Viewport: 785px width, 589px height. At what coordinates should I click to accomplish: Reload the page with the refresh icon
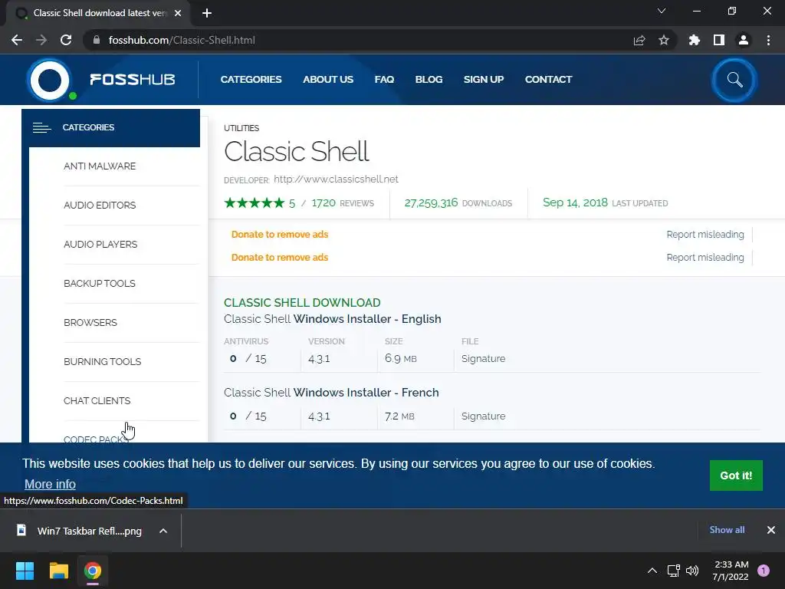point(66,40)
